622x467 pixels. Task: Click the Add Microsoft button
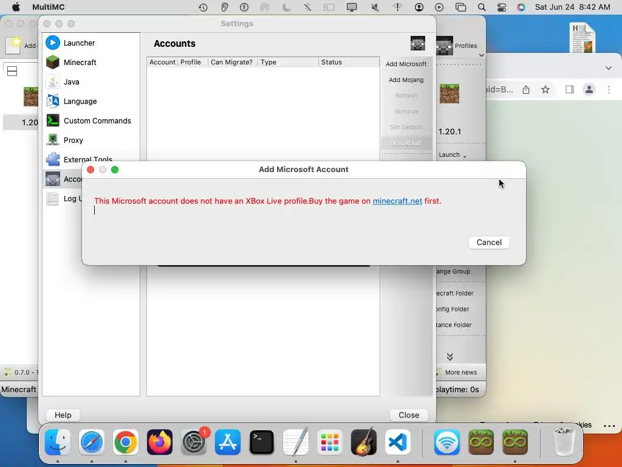[406, 64]
